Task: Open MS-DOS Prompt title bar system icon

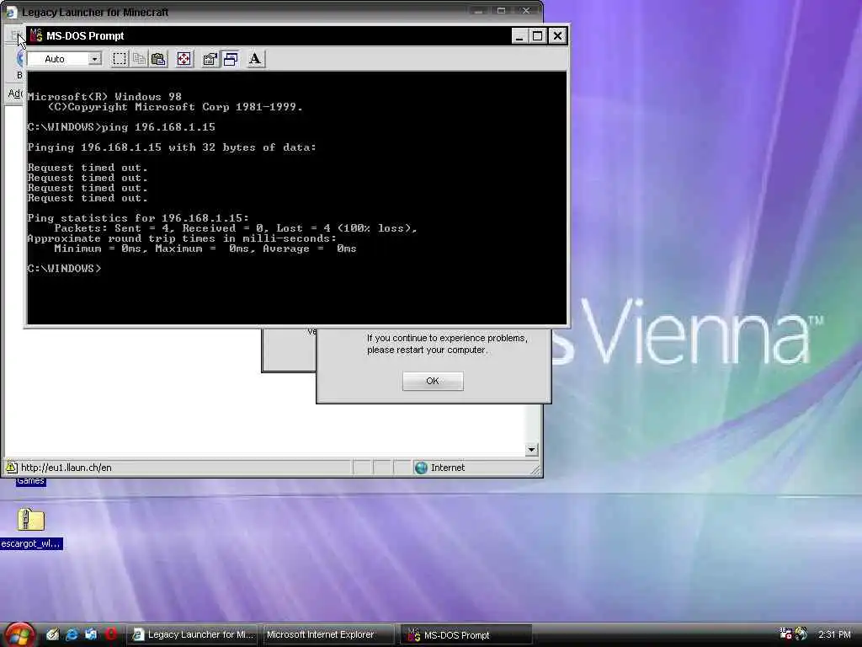Action: click(x=36, y=35)
